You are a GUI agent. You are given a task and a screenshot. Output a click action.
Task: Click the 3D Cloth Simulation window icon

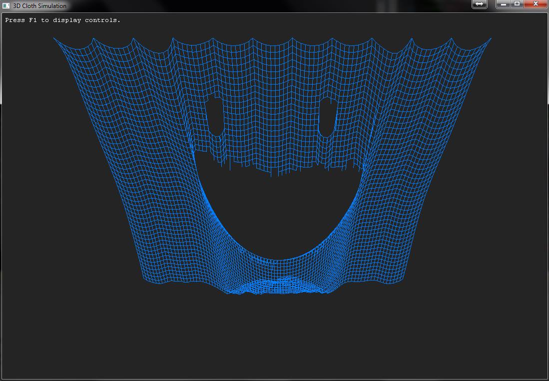coord(5,5)
